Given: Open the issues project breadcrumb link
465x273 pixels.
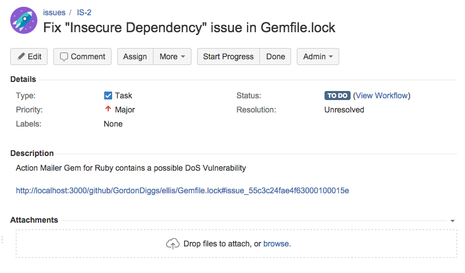Looking at the screenshot, I should click(x=54, y=12).
